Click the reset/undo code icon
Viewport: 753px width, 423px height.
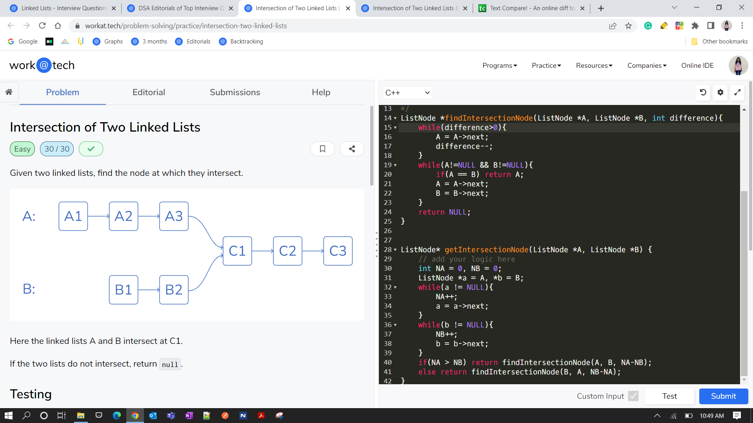pos(703,92)
